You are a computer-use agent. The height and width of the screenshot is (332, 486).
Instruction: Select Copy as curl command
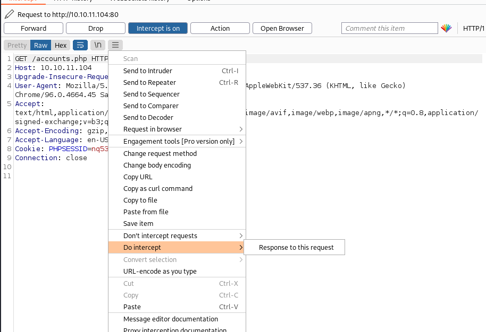pyautogui.click(x=158, y=189)
